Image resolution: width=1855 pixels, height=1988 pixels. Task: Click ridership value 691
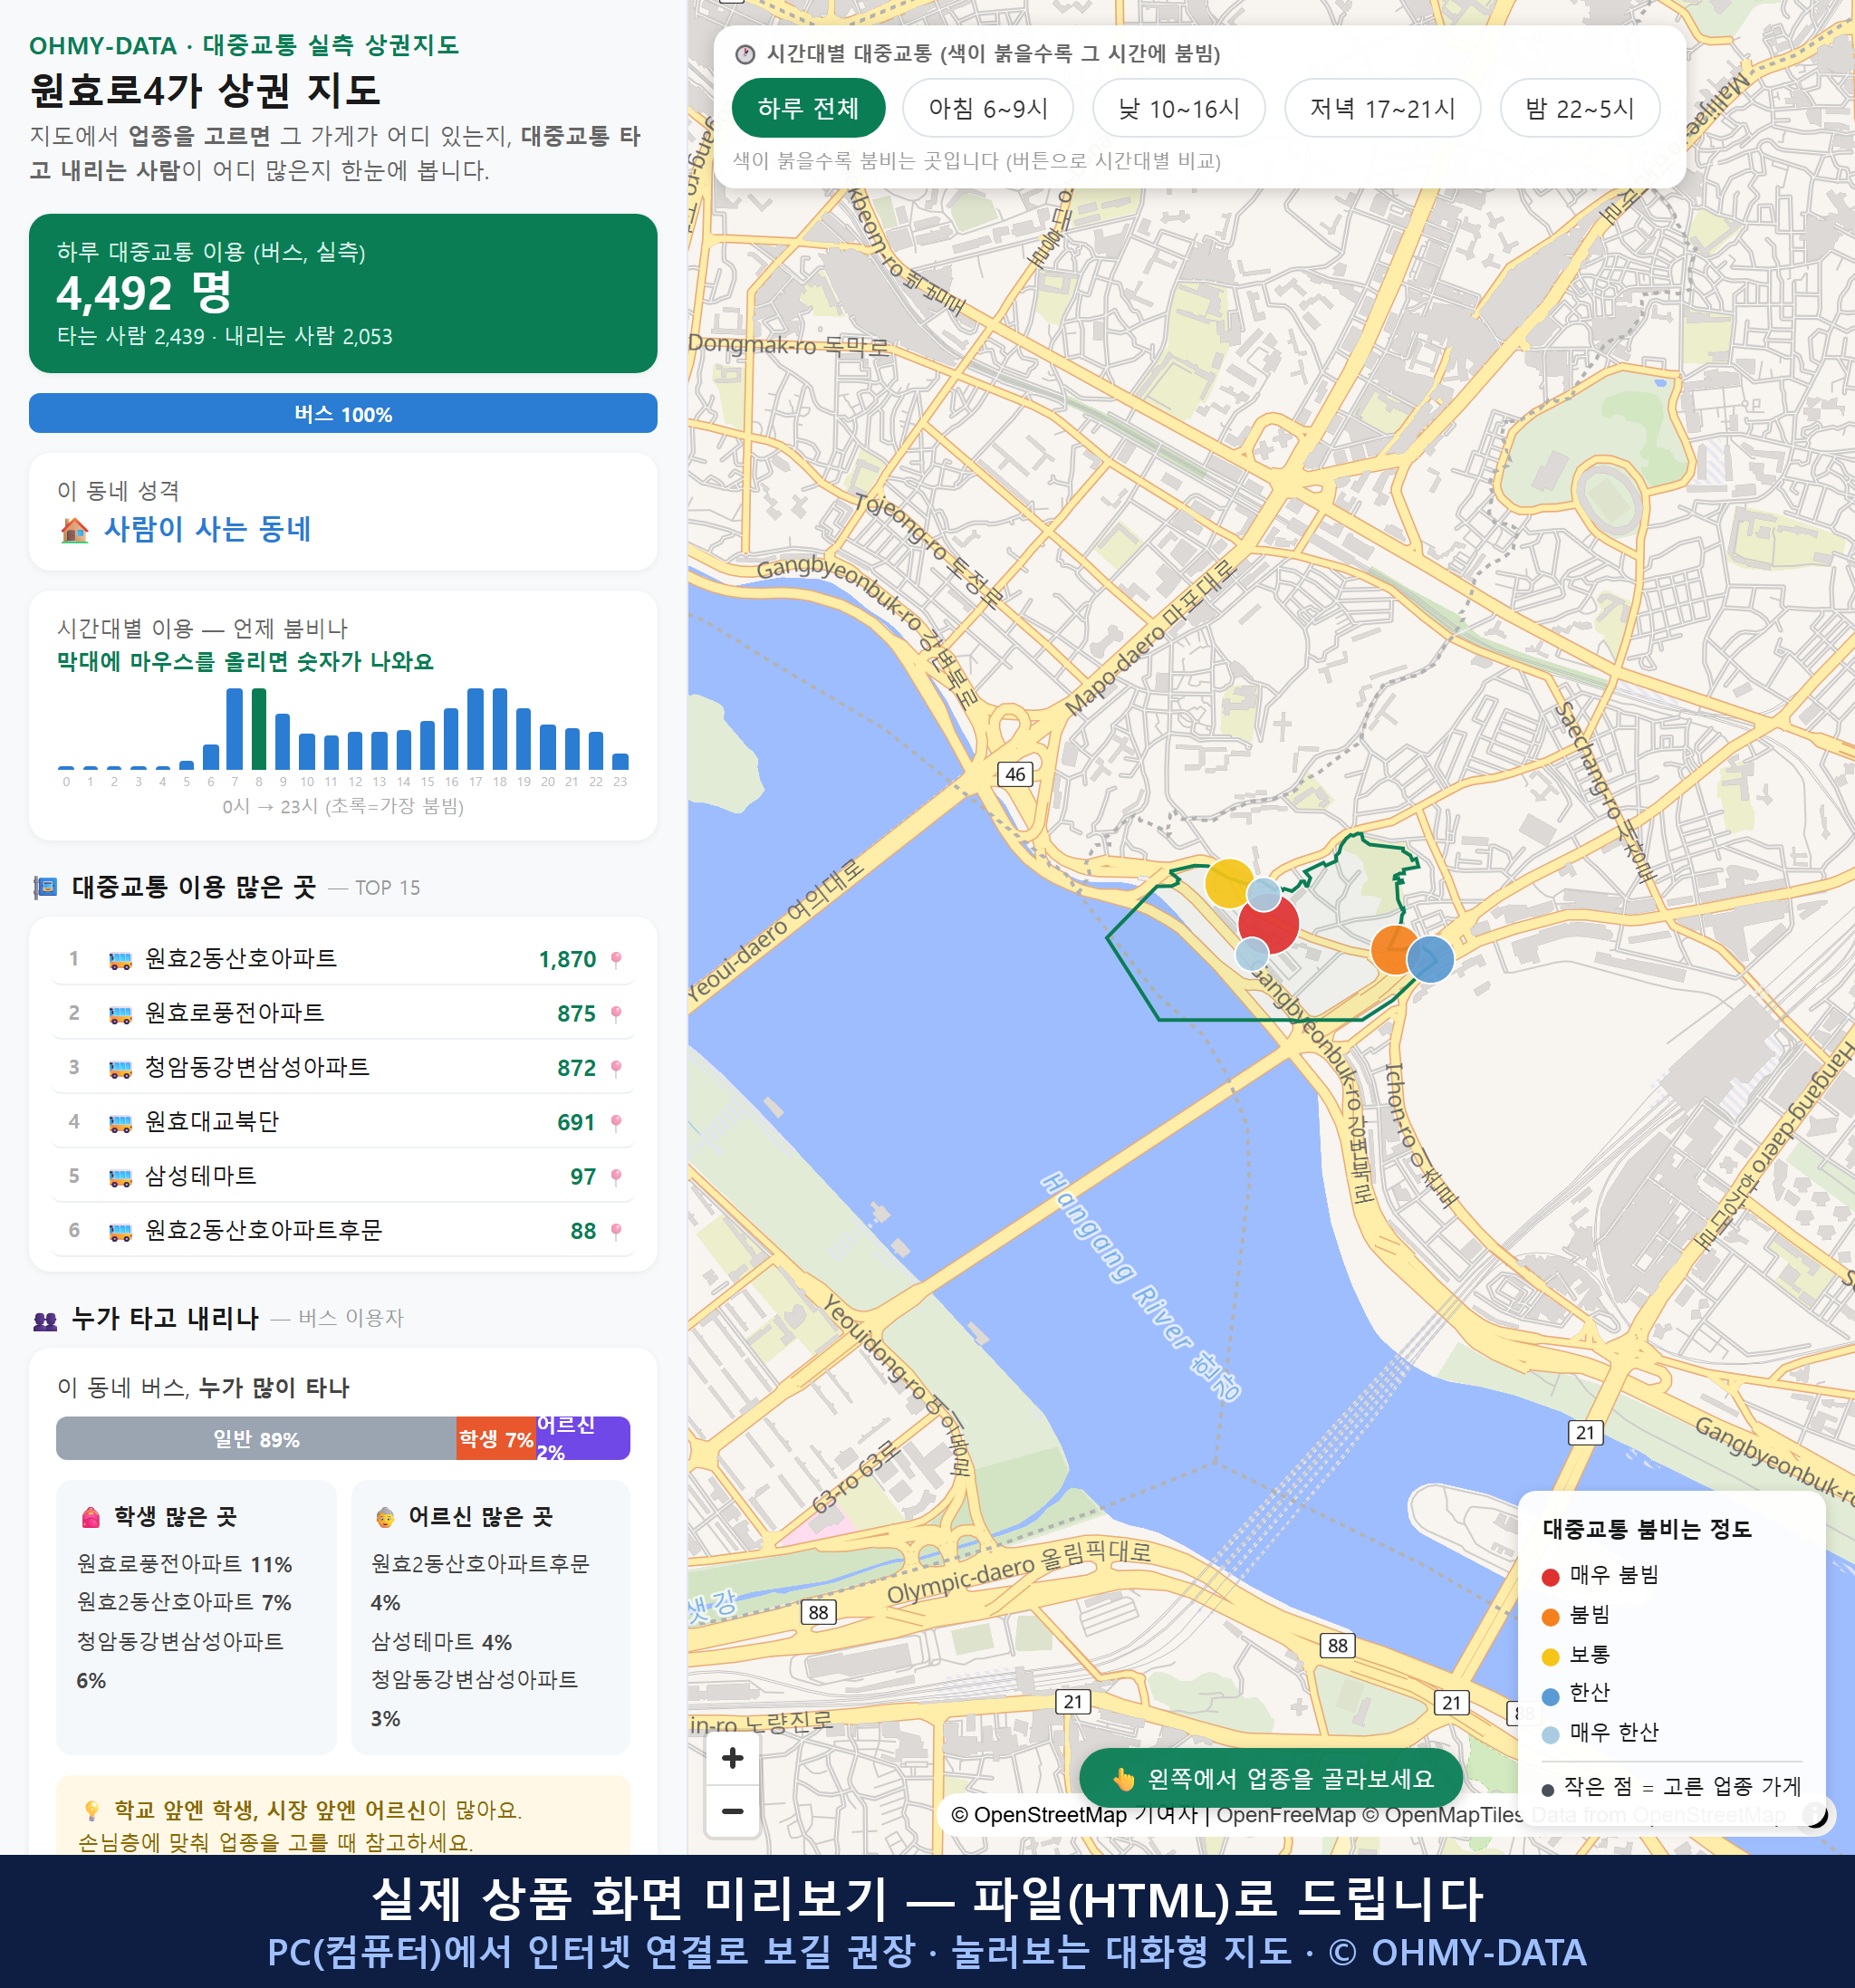[576, 1122]
